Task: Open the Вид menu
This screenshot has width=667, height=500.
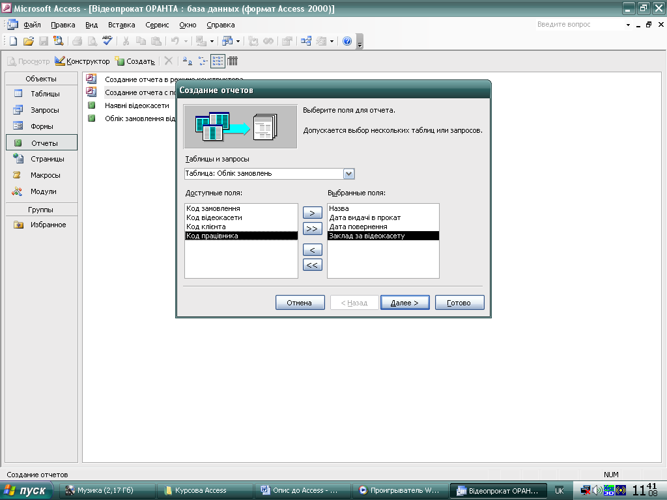Action: pos(91,25)
